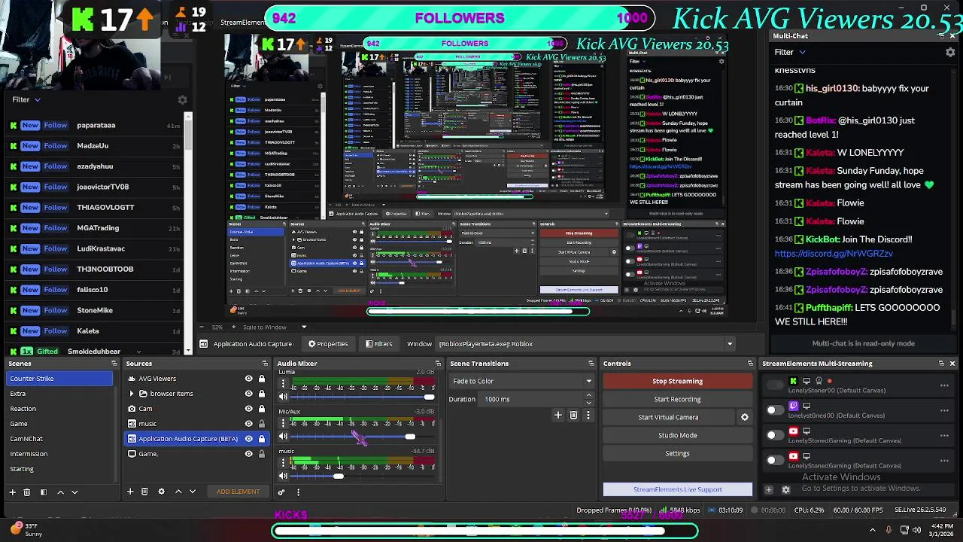This screenshot has height=542, width=963.
Task: Increase transition duration with up arrow
Action: pos(588,395)
